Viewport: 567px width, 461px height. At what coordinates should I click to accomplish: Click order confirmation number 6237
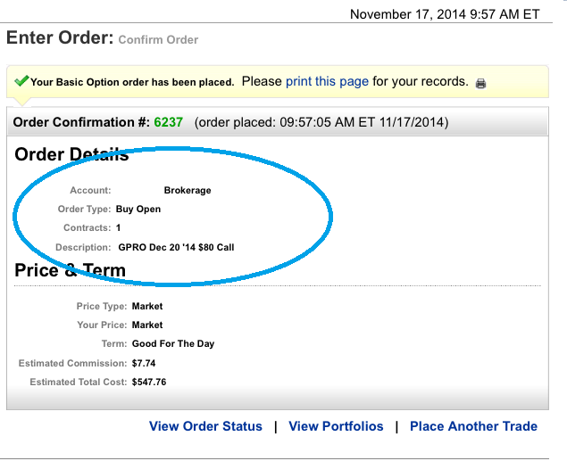coord(168,122)
